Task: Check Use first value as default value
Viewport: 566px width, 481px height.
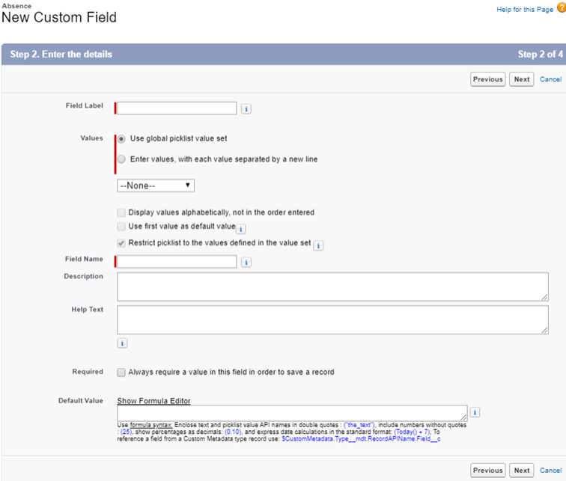Action: (x=121, y=226)
